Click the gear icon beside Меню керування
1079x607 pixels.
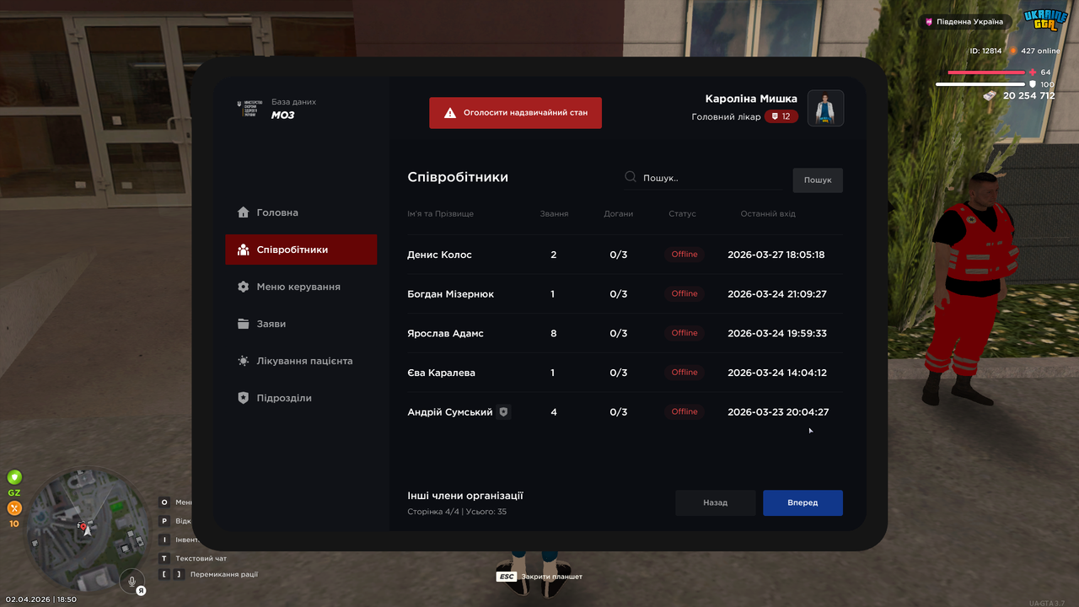244,287
